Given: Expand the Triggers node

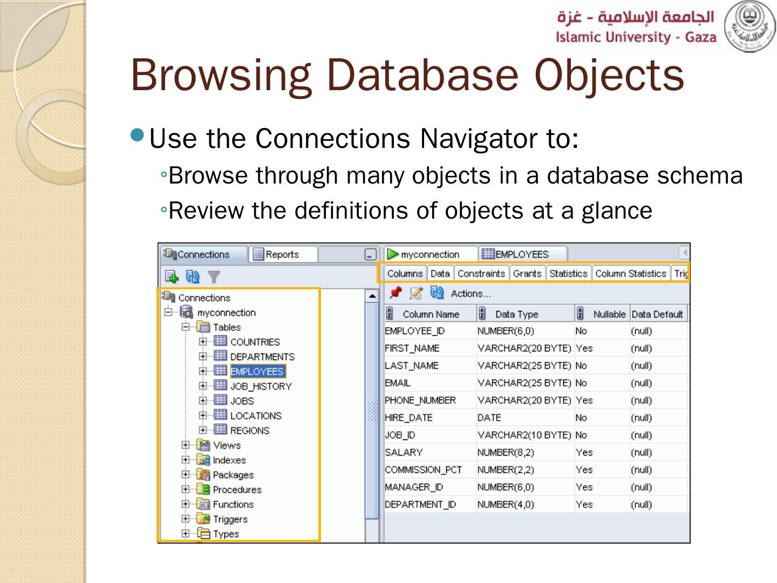Looking at the screenshot, I should [186, 519].
